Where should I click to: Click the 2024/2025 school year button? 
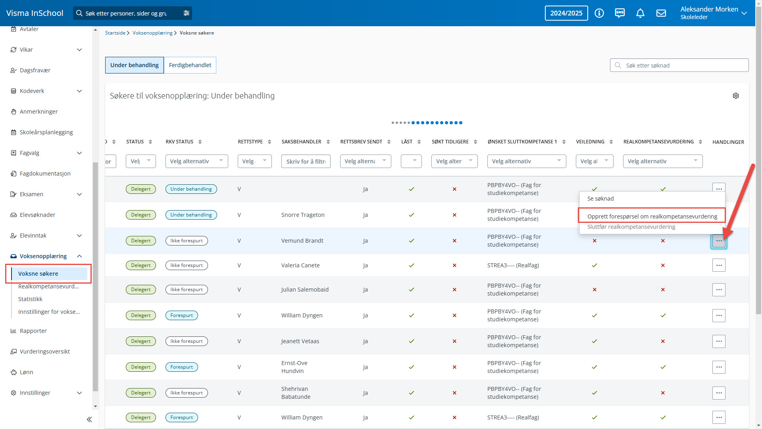[x=566, y=13]
